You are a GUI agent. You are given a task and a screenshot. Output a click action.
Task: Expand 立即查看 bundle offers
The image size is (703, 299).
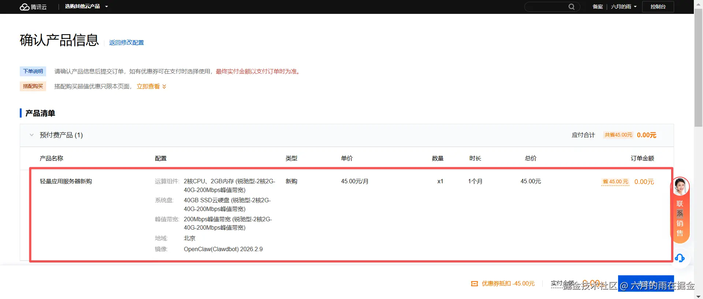(152, 87)
